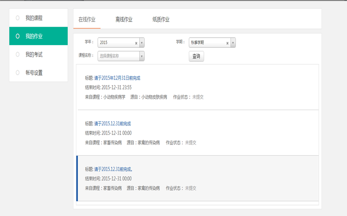Clear the 学期 value 秋季学期 with x
347x216 pixels.
point(227,43)
